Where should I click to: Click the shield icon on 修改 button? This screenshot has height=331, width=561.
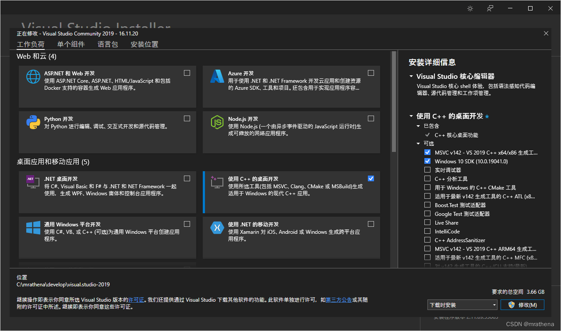[511, 305]
